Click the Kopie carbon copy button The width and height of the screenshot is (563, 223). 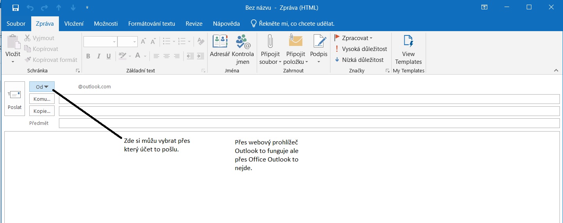42,111
